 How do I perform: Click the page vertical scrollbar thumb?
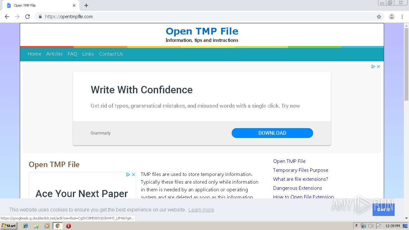[406, 64]
